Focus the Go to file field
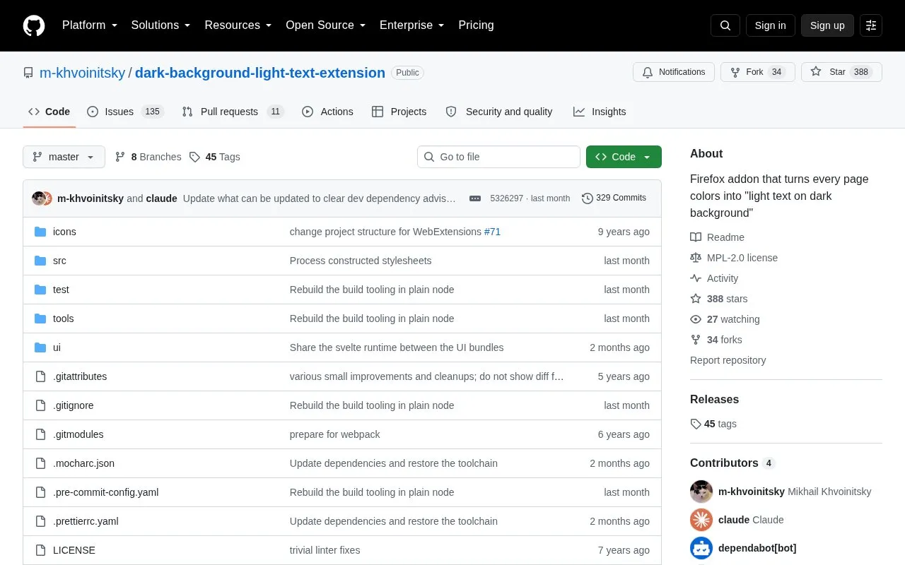 pyautogui.click(x=498, y=157)
